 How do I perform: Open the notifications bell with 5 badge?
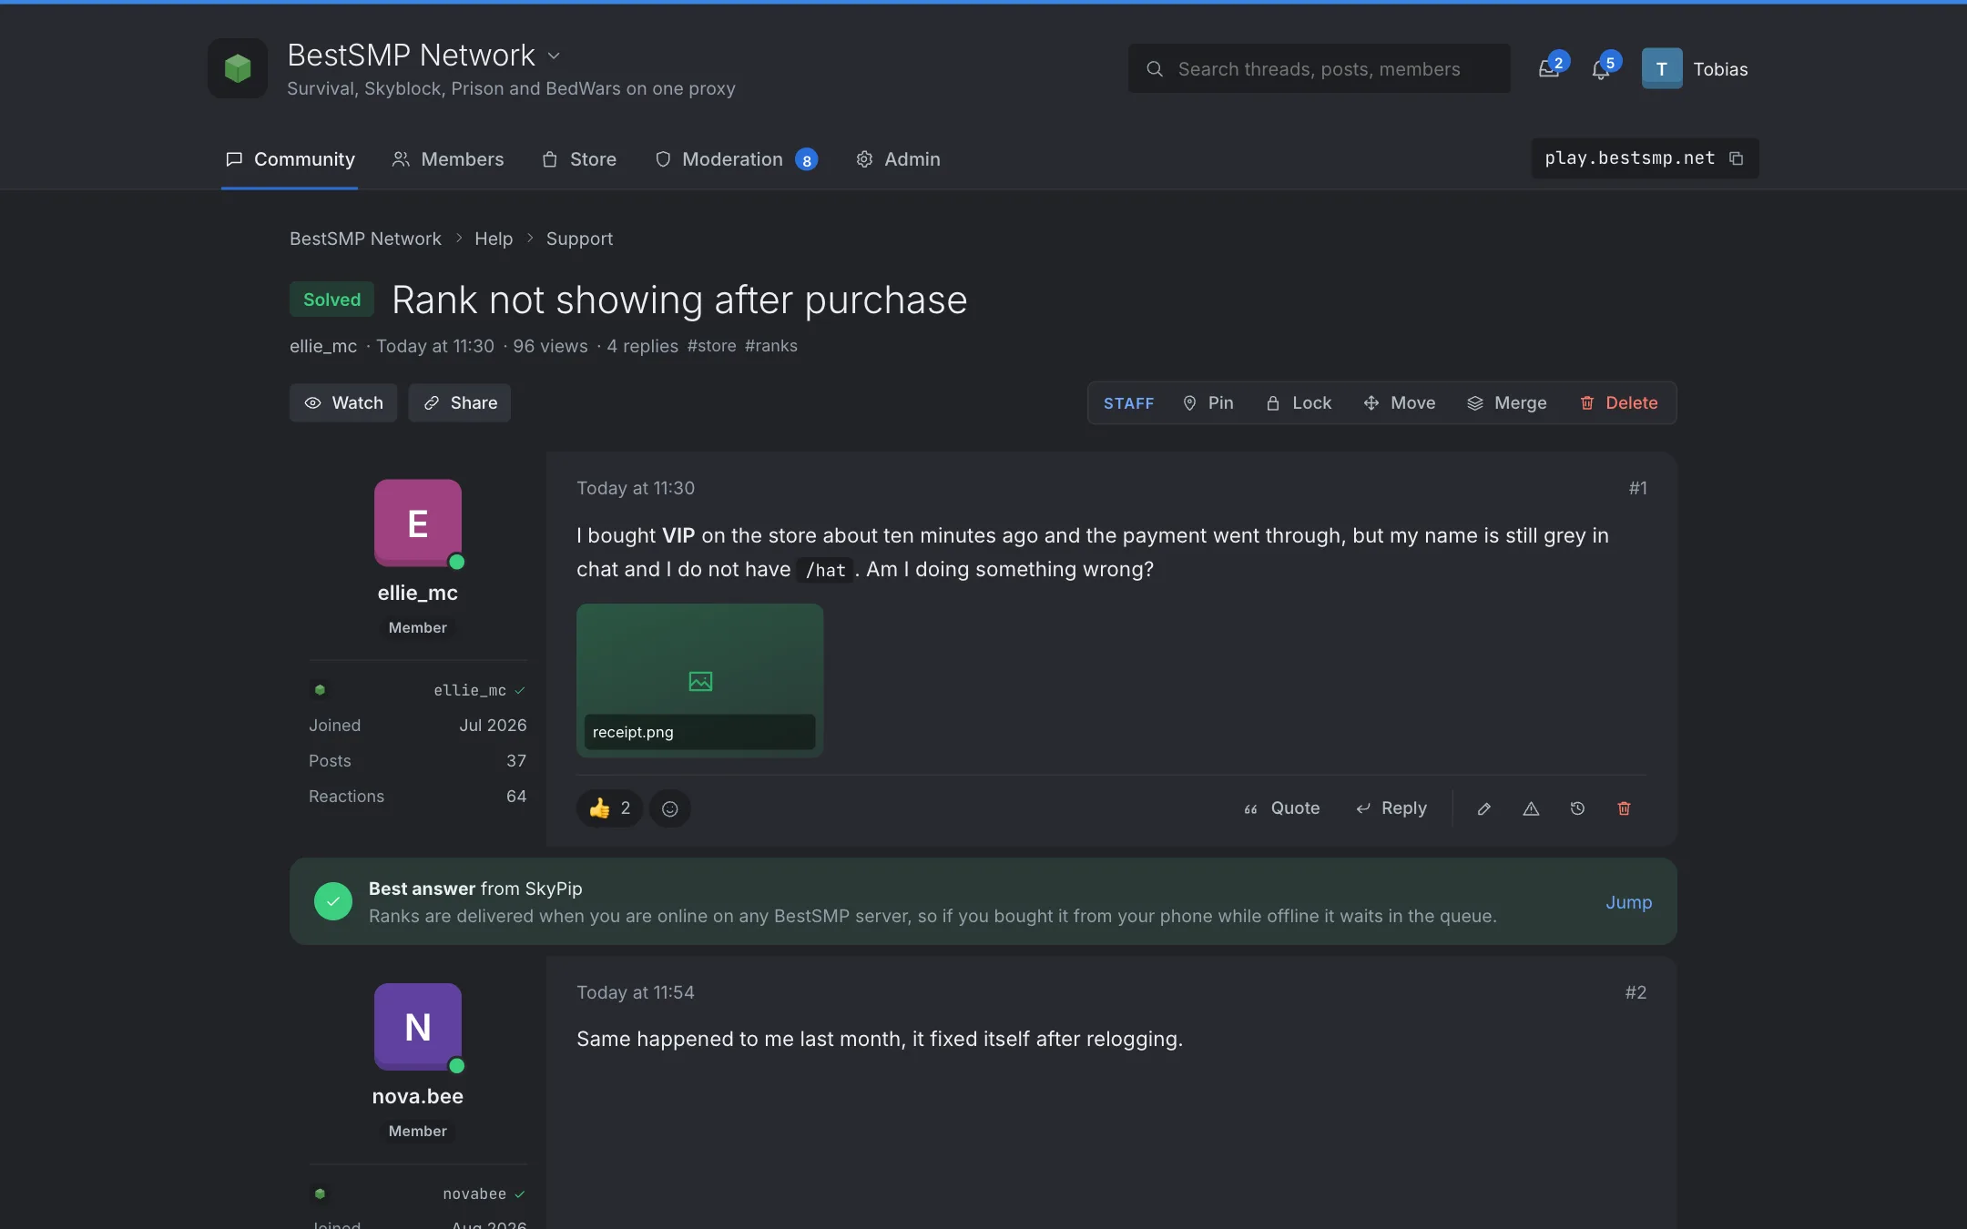tap(1601, 68)
